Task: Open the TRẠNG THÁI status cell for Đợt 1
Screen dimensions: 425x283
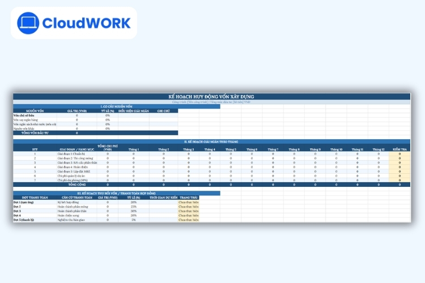Action: click(188, 202)
